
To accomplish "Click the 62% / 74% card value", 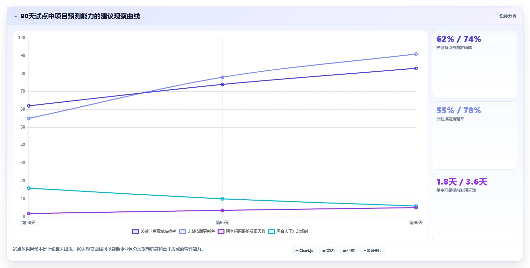I will point(458,39).
